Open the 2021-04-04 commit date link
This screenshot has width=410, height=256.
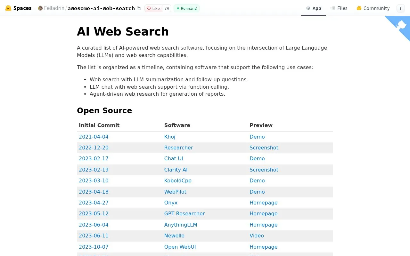coord(94,137)
